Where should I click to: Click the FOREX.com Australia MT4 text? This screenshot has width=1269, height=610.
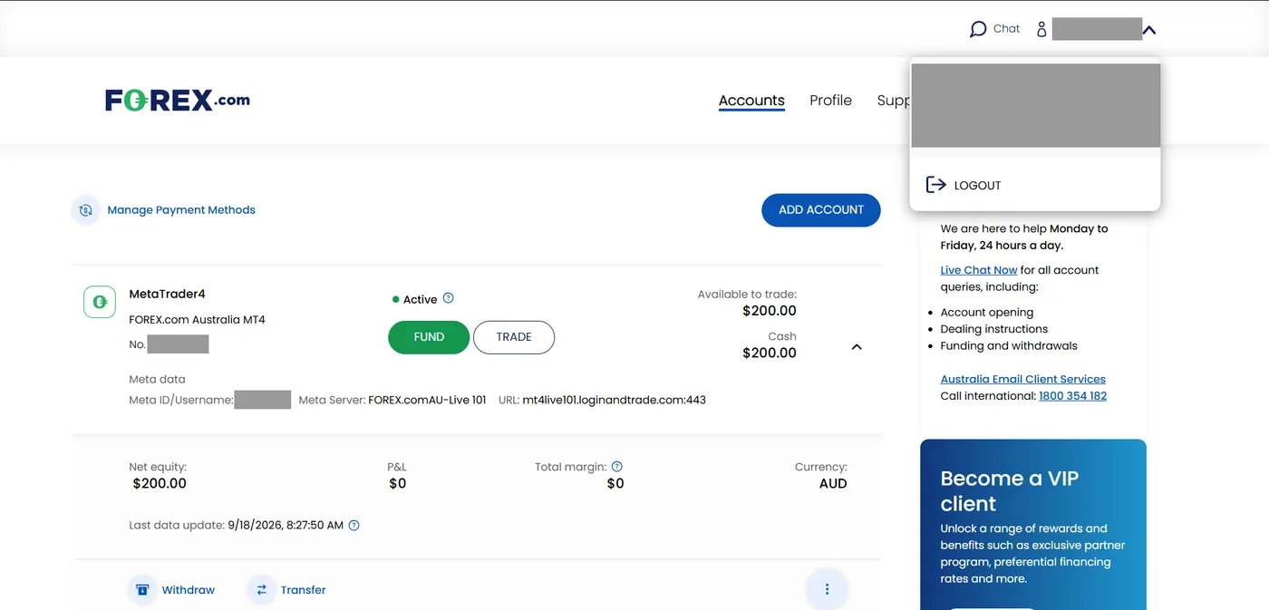(198, 320)
